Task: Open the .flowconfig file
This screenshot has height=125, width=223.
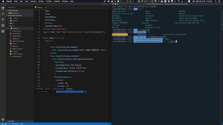Action: click(16, 34)
